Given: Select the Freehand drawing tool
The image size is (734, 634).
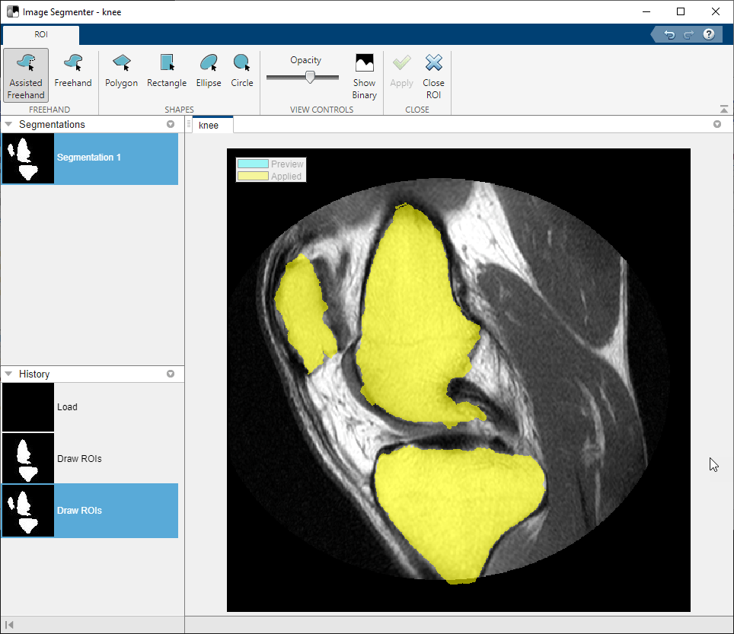Looking at the screenshot, I should (73, 71).
